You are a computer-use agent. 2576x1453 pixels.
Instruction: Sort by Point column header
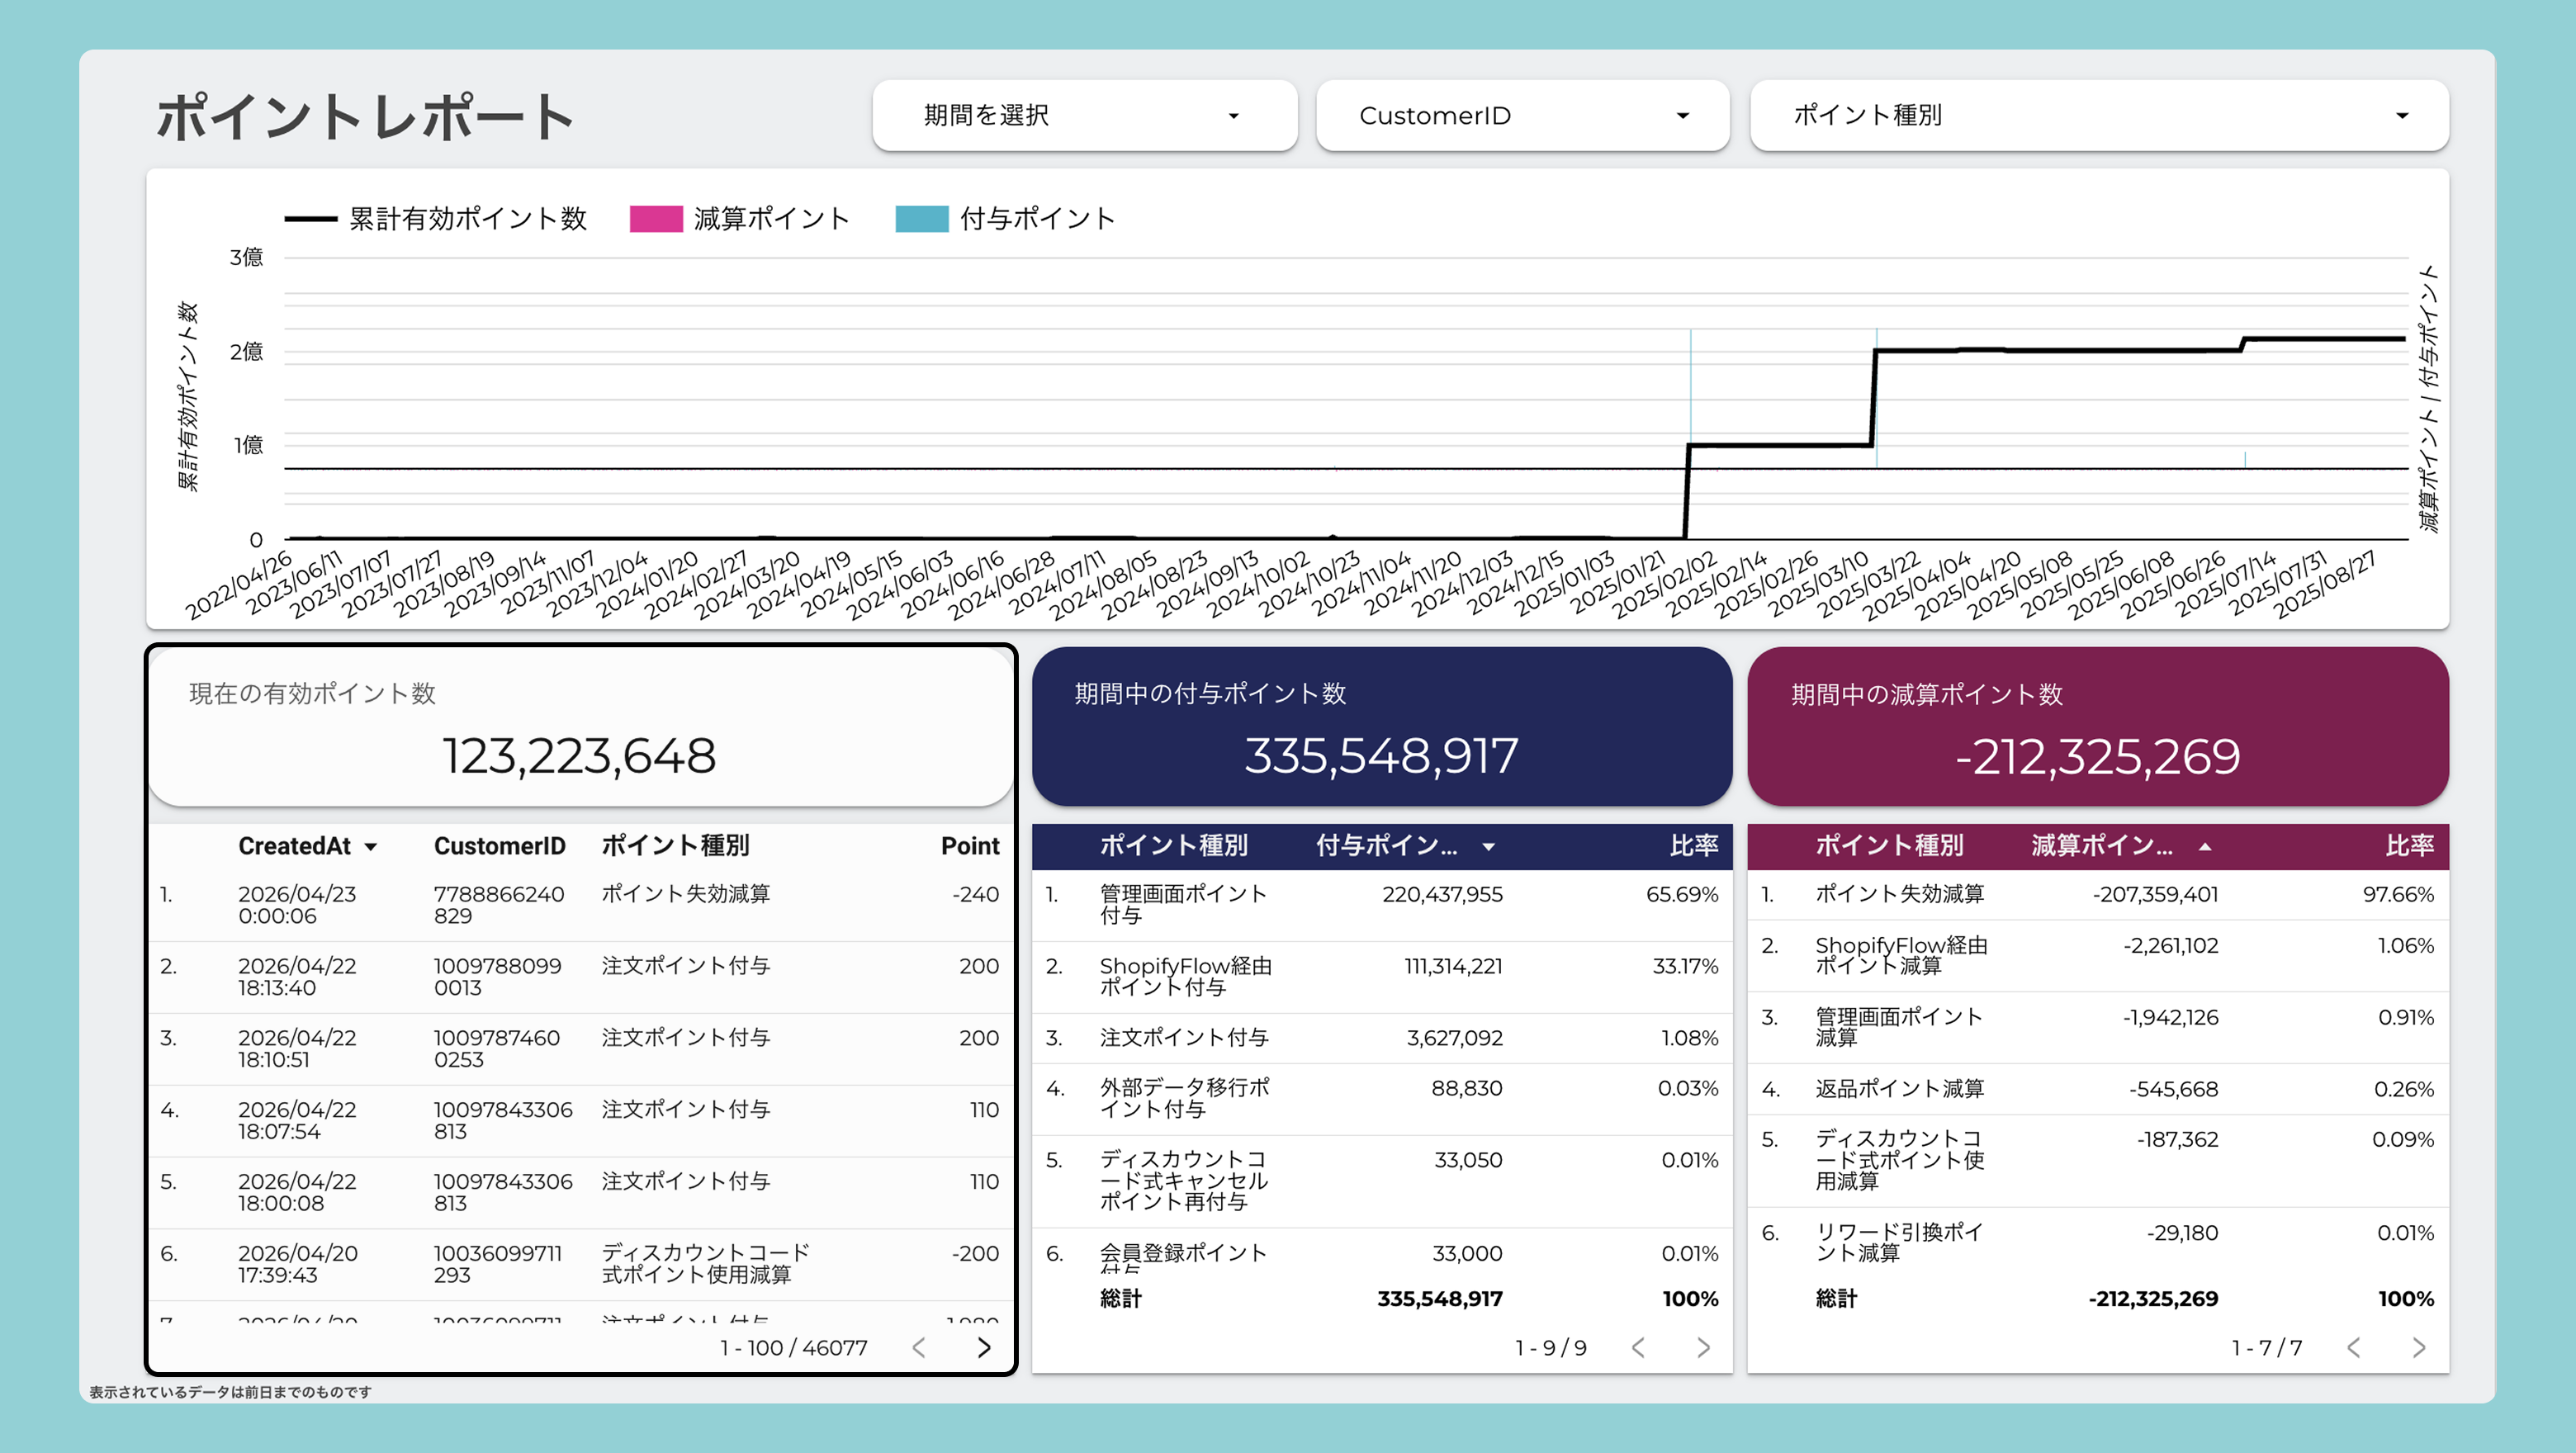point(970,846)
